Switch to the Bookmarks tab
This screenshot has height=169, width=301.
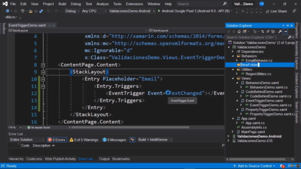(x=121, y=159)
